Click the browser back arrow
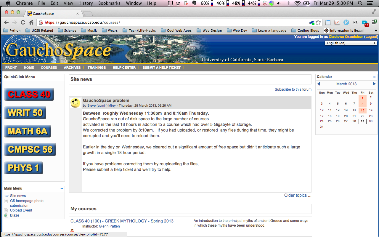The height and width of the screenshot is (237, 379). [6, 22]
